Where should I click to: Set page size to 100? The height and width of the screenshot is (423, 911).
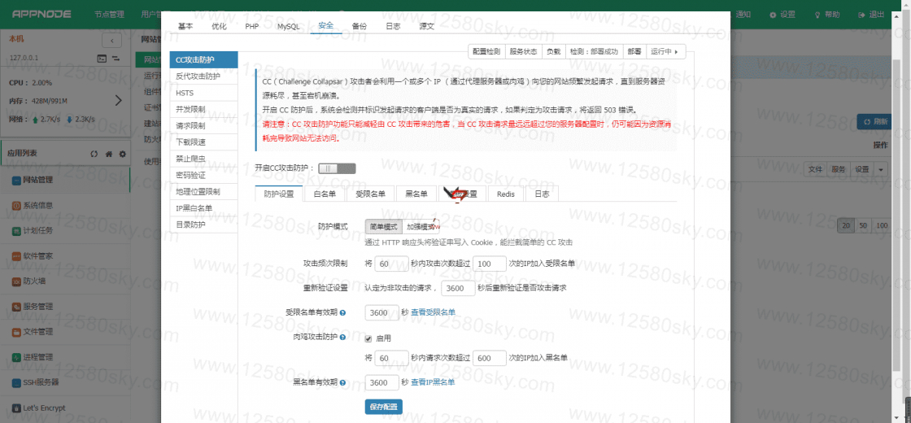tap(882, 226)
